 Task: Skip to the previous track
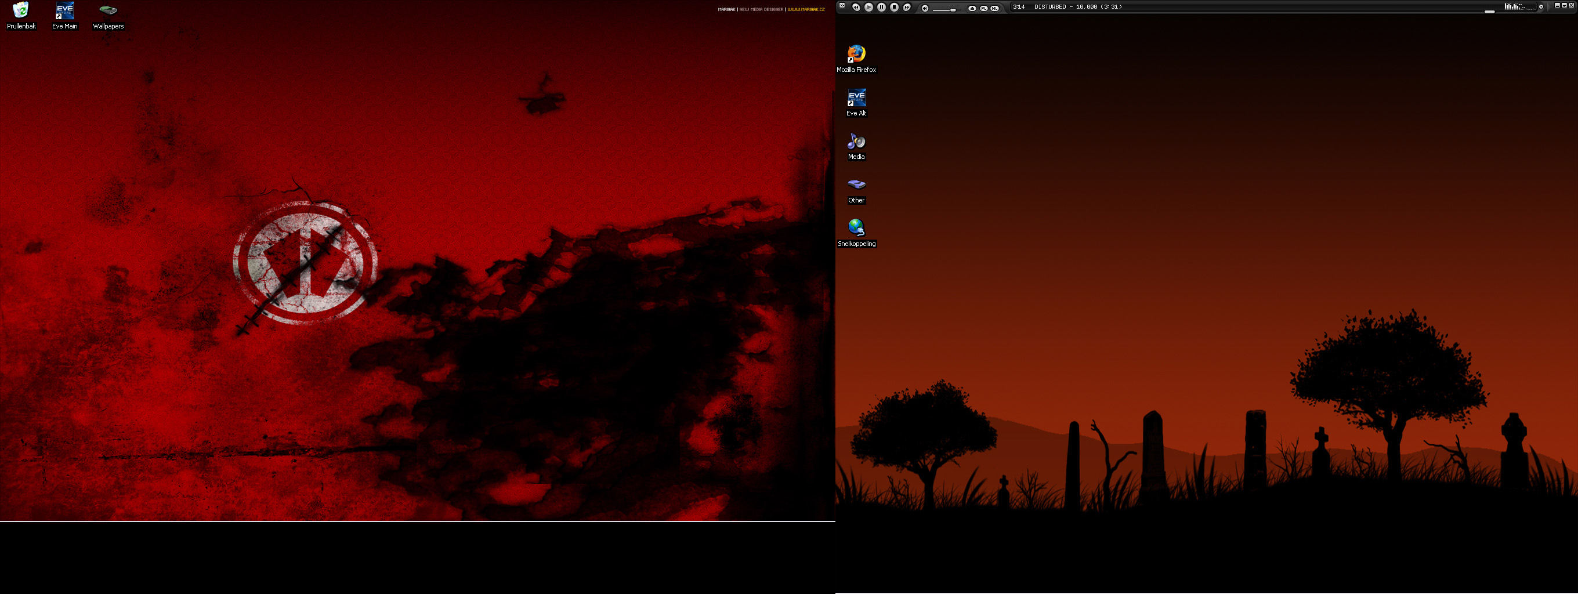(x=856, y=8)
